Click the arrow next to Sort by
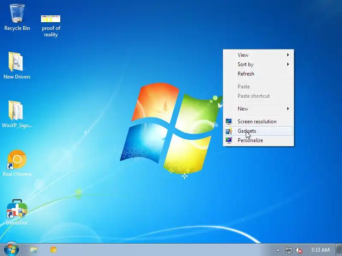 click(x=288, y=64)
